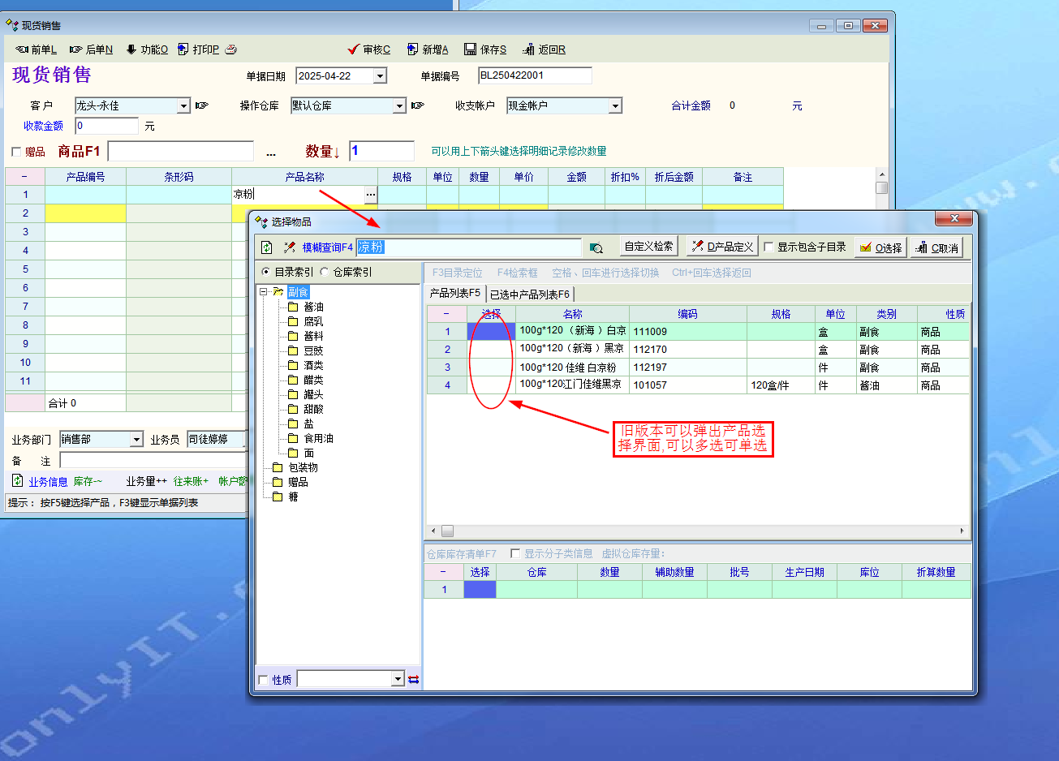Select the 酱油 folder in tree
The width and height of the screenshot is (1059, 761).
click(x=312, y=307)
